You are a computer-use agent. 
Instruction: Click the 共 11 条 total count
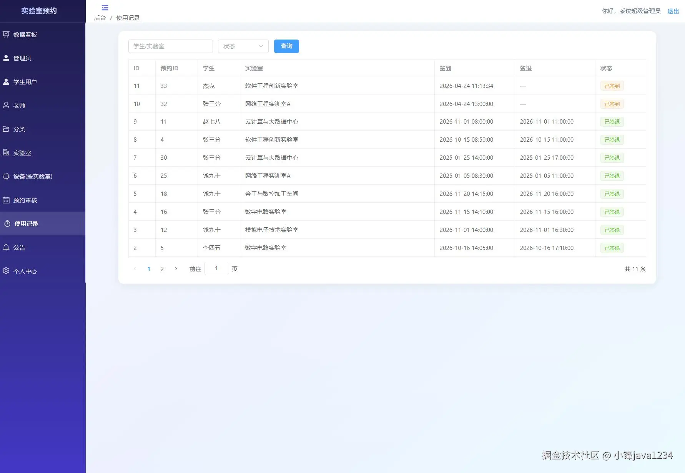[x=635, y=269]
